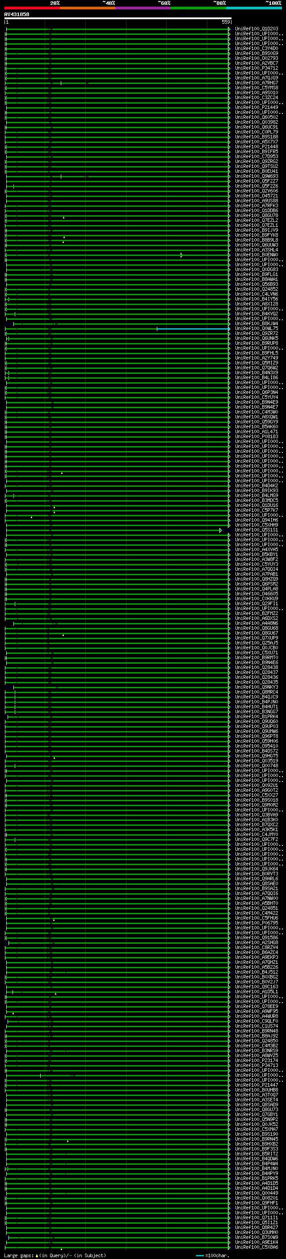Open hit UniRef100_P34712
286x1259 pixels.
(257, 68)
